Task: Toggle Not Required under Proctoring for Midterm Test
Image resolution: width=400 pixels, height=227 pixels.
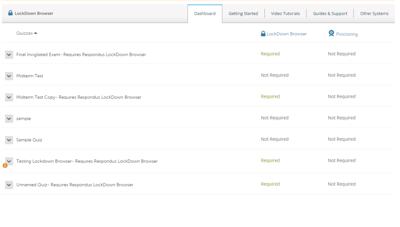Action: [341, 75]
